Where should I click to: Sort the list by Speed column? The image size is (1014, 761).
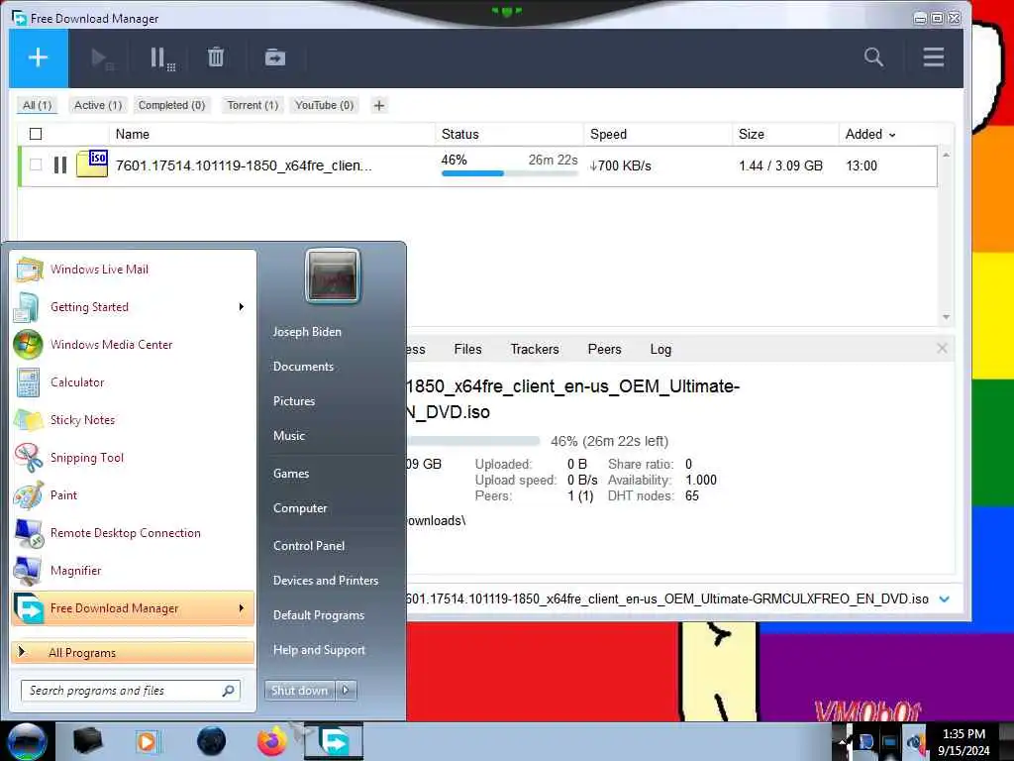click(x=608, y=134)
